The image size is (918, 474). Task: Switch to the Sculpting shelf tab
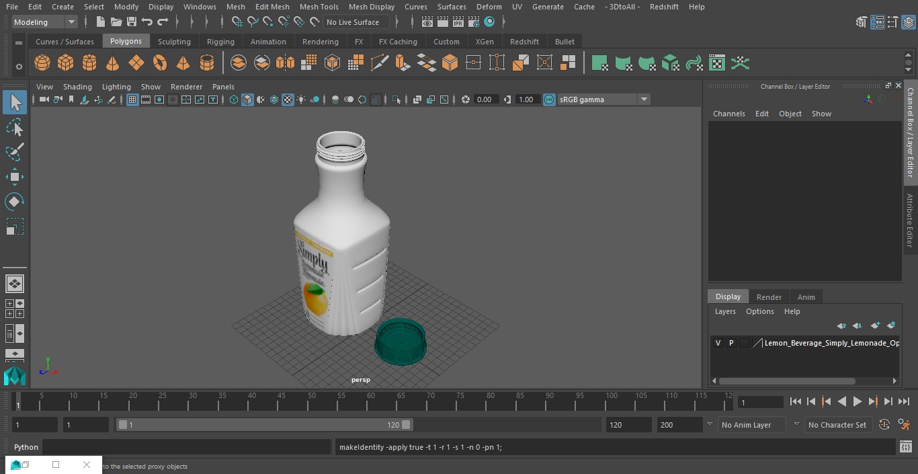pyautogui.click(x=174, y=42)
